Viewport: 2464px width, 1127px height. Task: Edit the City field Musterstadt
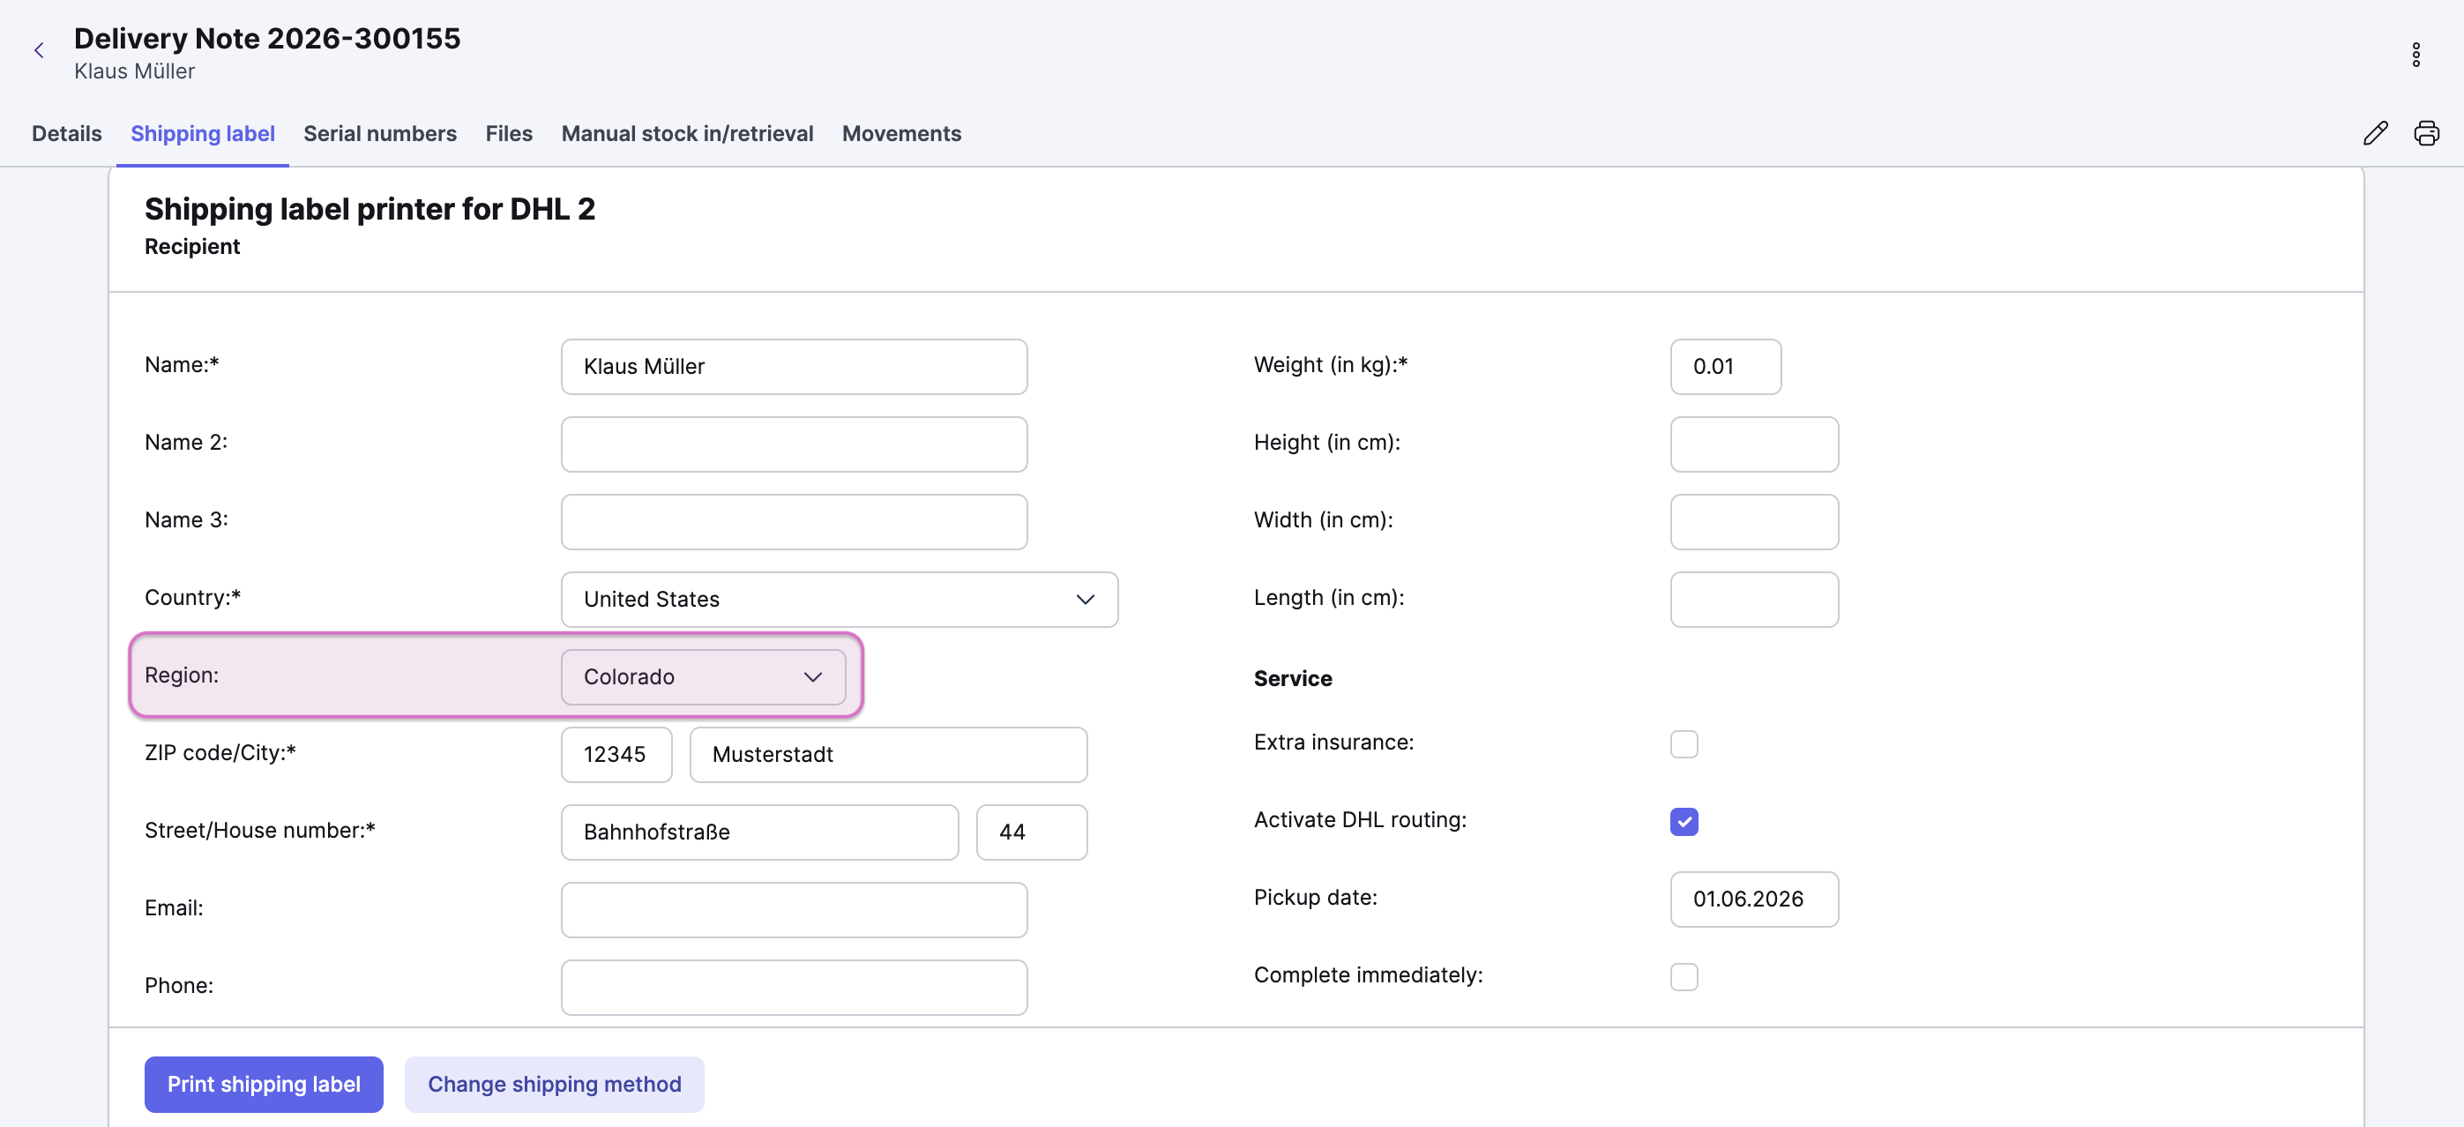[x=888, y=754]
